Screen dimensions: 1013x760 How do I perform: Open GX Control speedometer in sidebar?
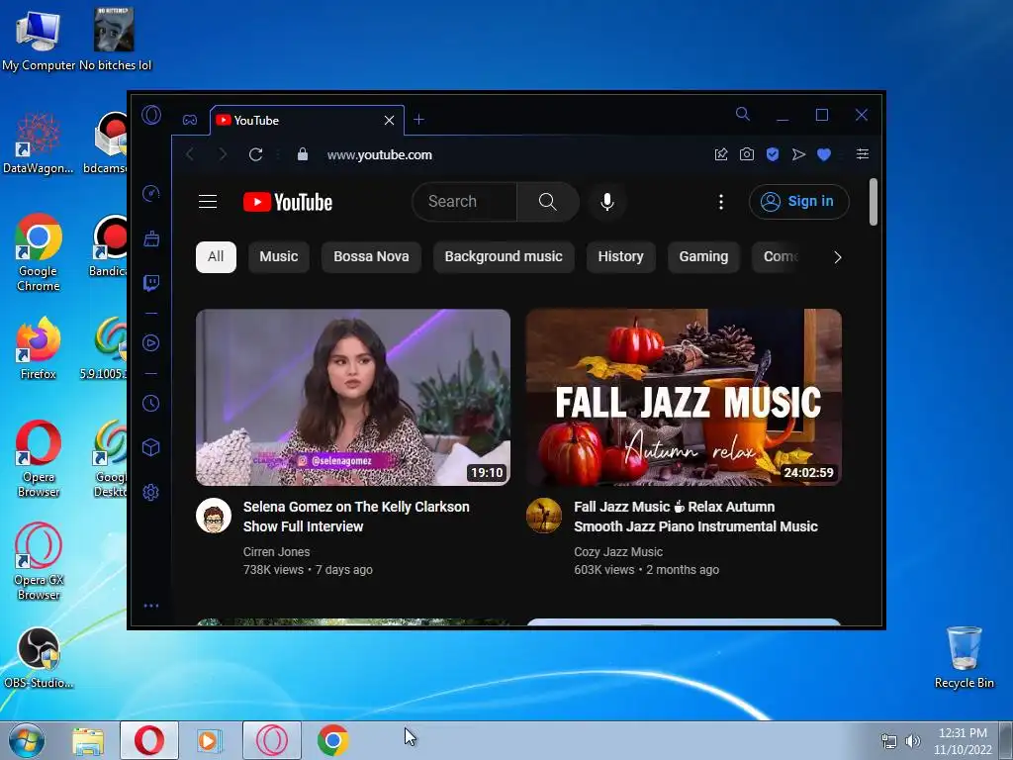(x=150, y=193)
